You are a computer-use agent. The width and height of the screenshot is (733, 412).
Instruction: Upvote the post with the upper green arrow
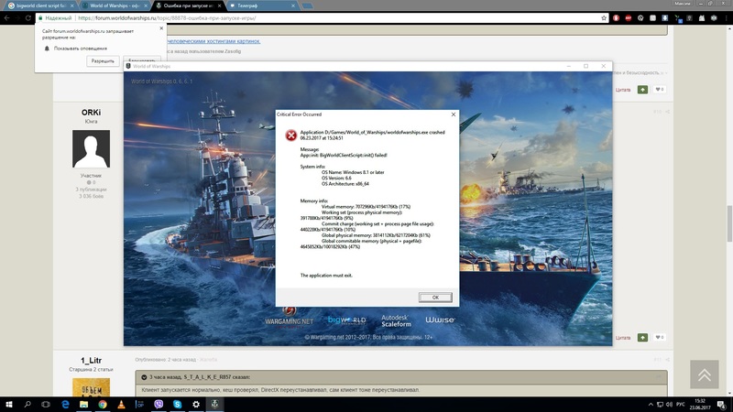pos(643,89)
